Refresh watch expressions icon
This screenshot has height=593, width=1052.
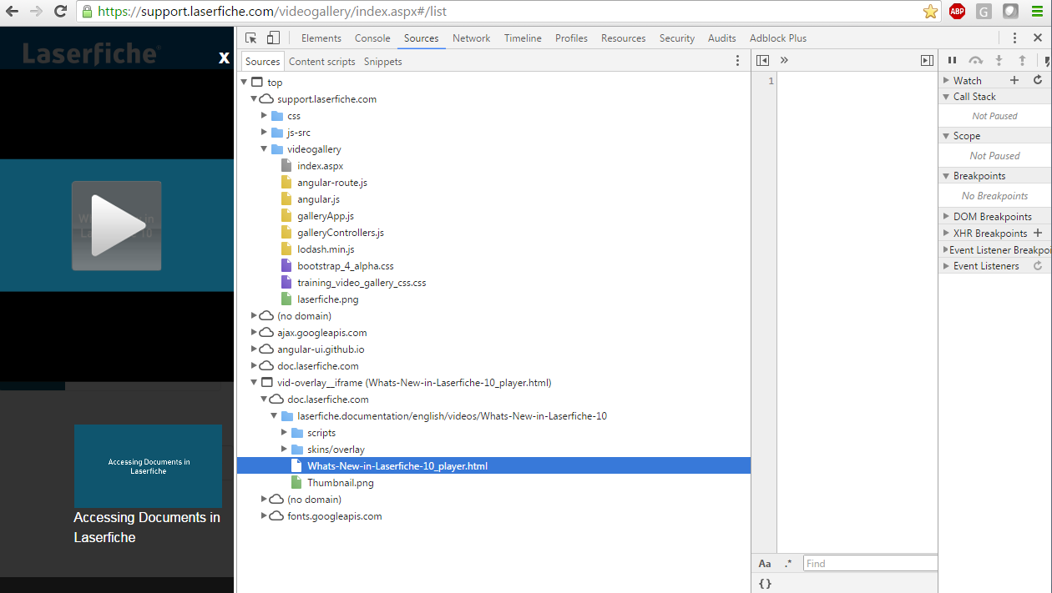pos(1038,80)
